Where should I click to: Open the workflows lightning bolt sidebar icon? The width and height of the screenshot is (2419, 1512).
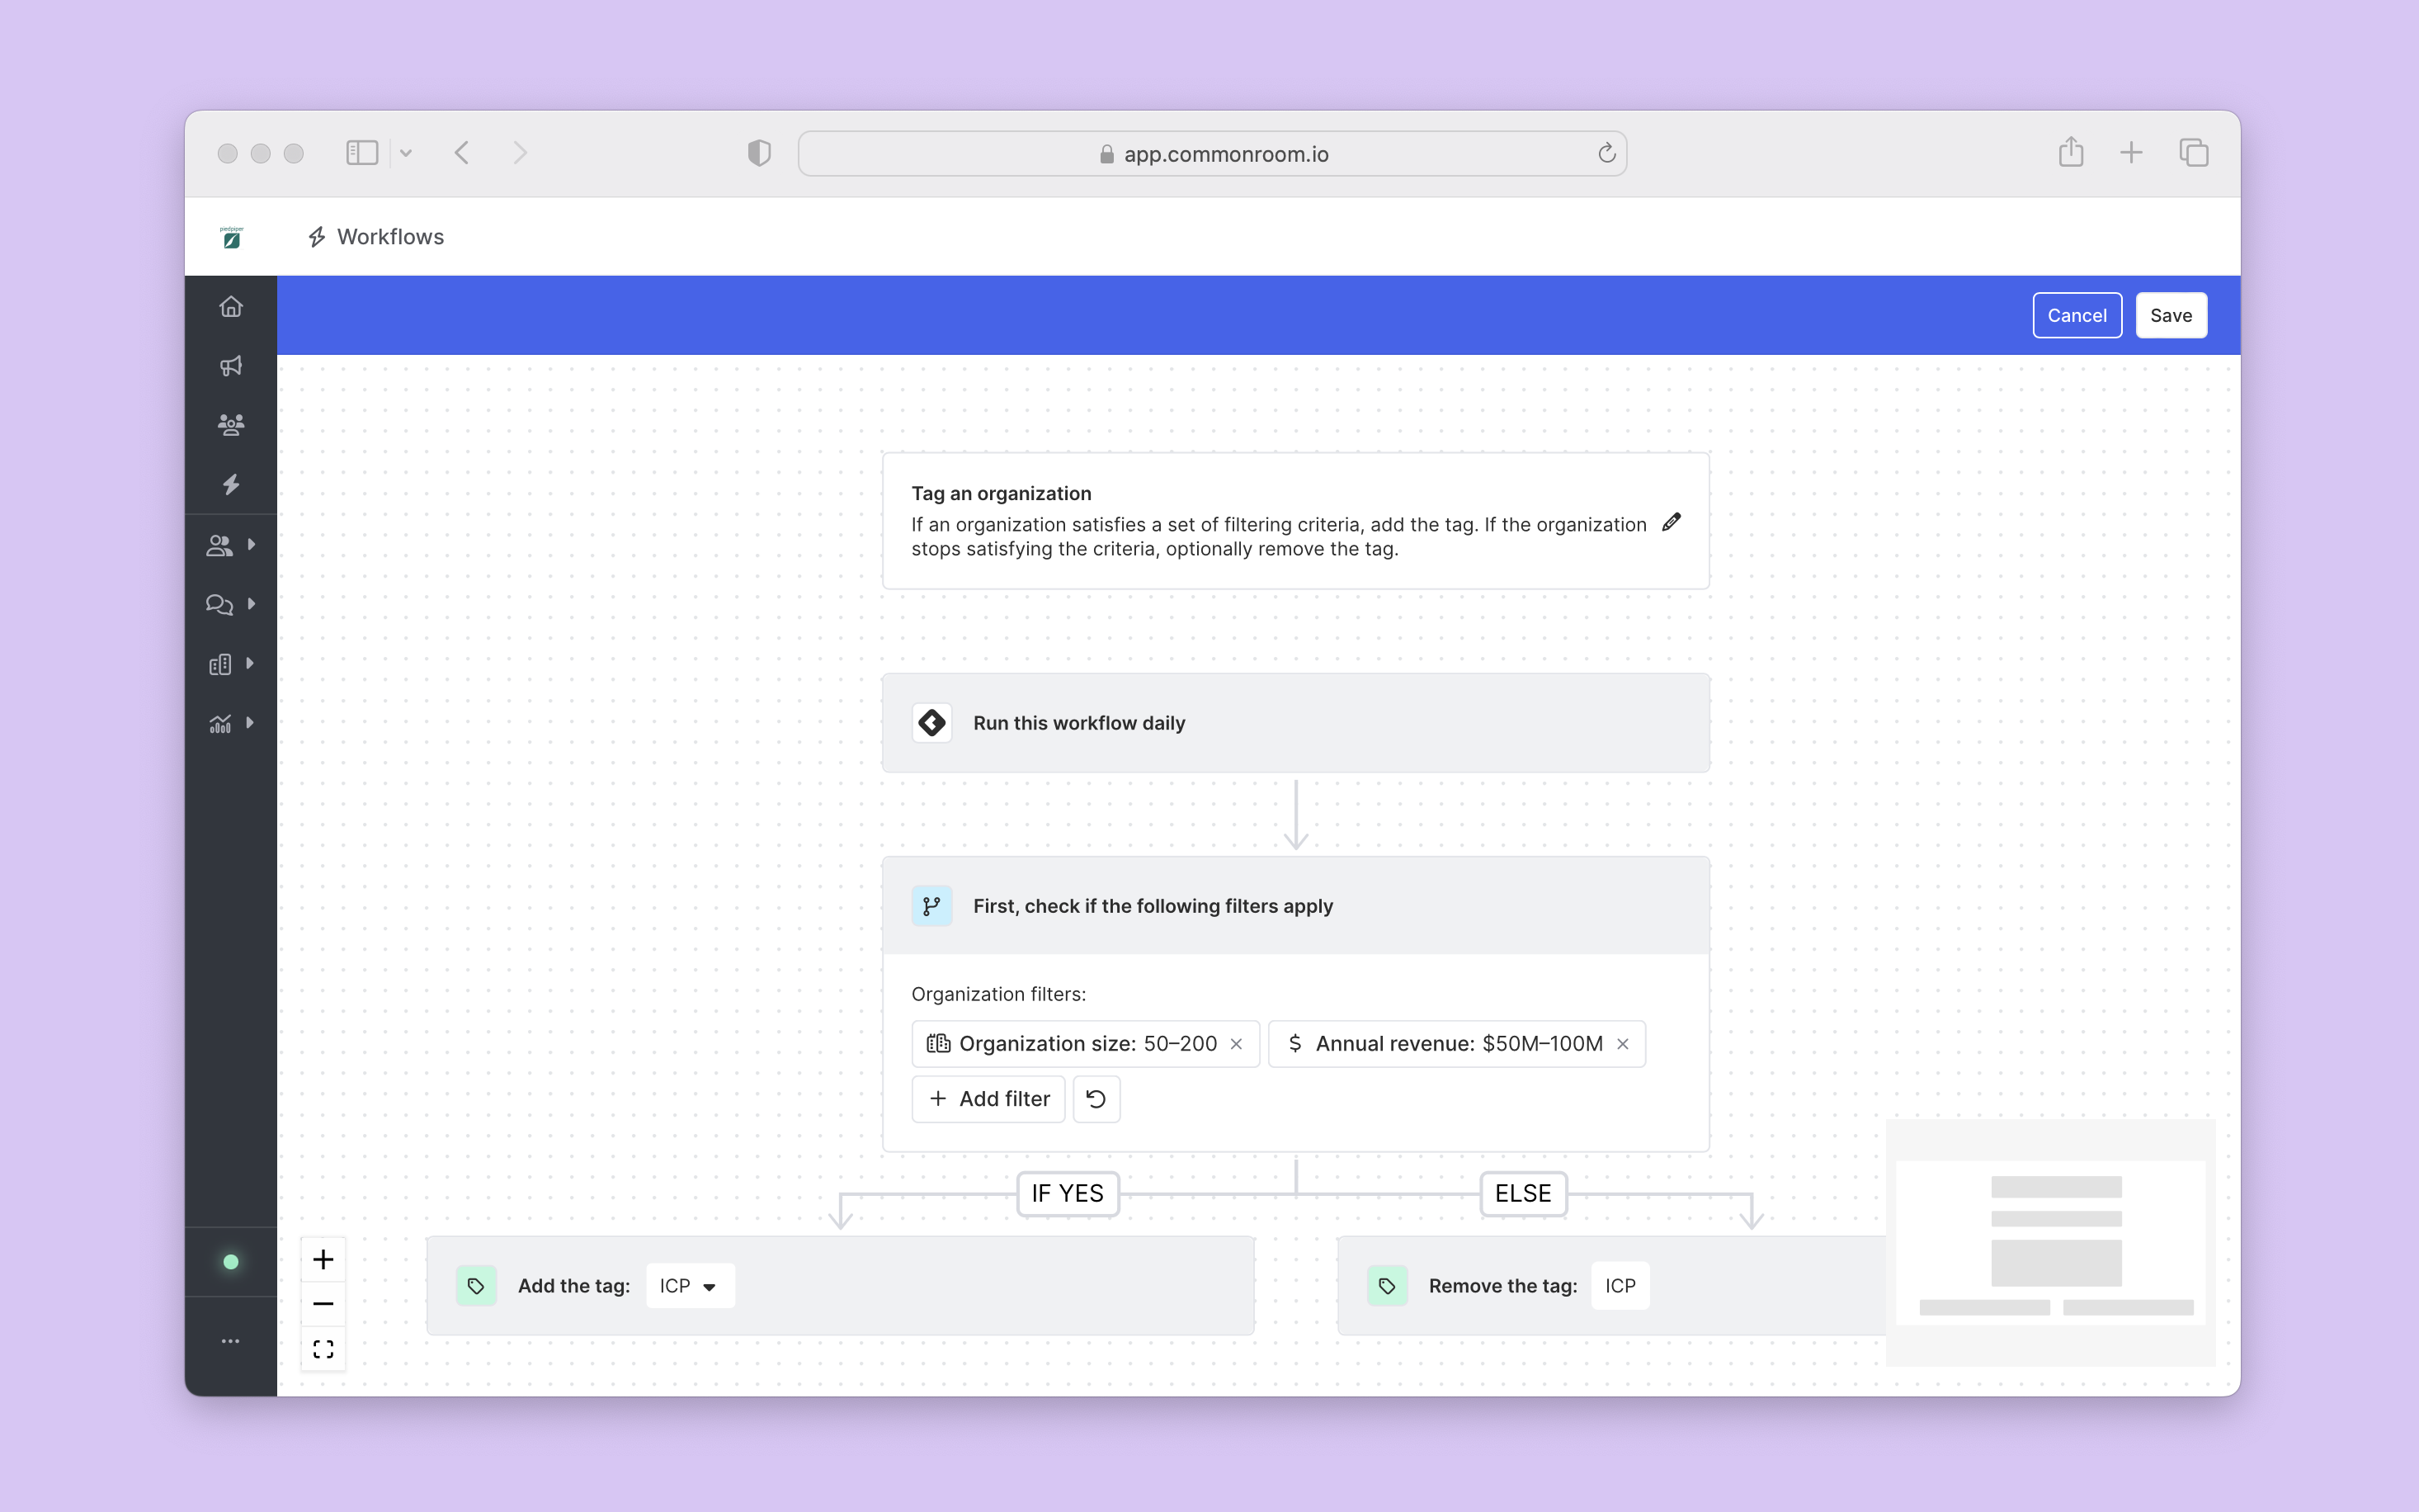point(231,485)
